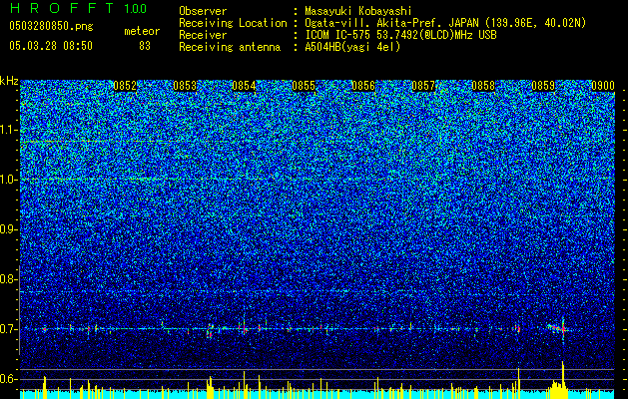Click the meteor count value 83
Screen dimensions: 628x399
tap(145, 46)
